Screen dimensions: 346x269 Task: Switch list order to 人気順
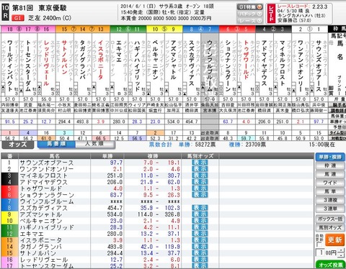coord(95,144)
